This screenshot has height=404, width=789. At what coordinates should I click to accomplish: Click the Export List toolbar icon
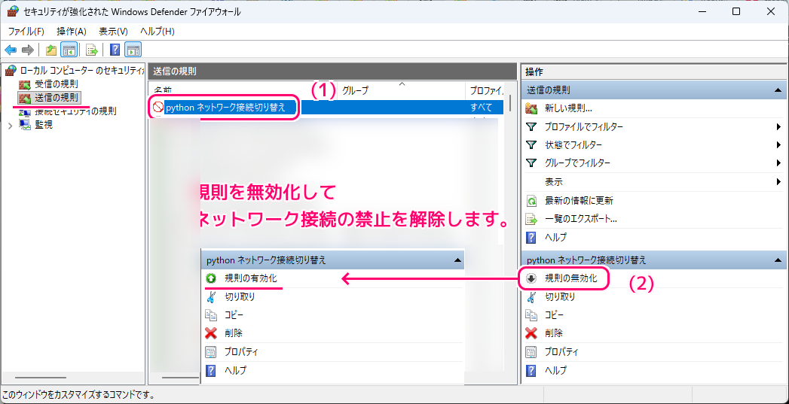point(91,50)
